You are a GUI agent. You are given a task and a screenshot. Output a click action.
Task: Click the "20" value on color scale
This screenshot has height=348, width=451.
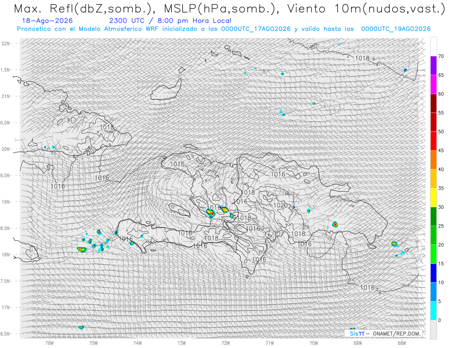click(442, 245)
